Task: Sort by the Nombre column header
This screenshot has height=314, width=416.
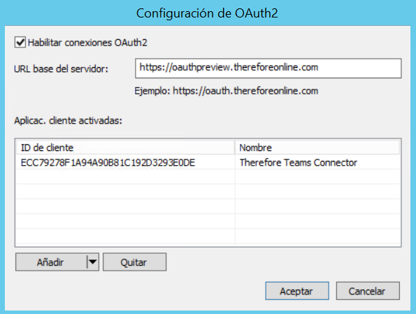Action: point(317,148)
